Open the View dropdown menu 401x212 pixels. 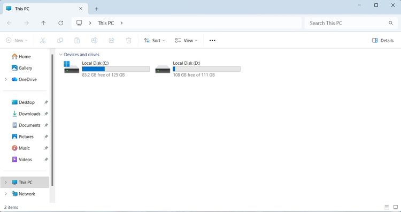pyautogui.click(x=186, y=41)
